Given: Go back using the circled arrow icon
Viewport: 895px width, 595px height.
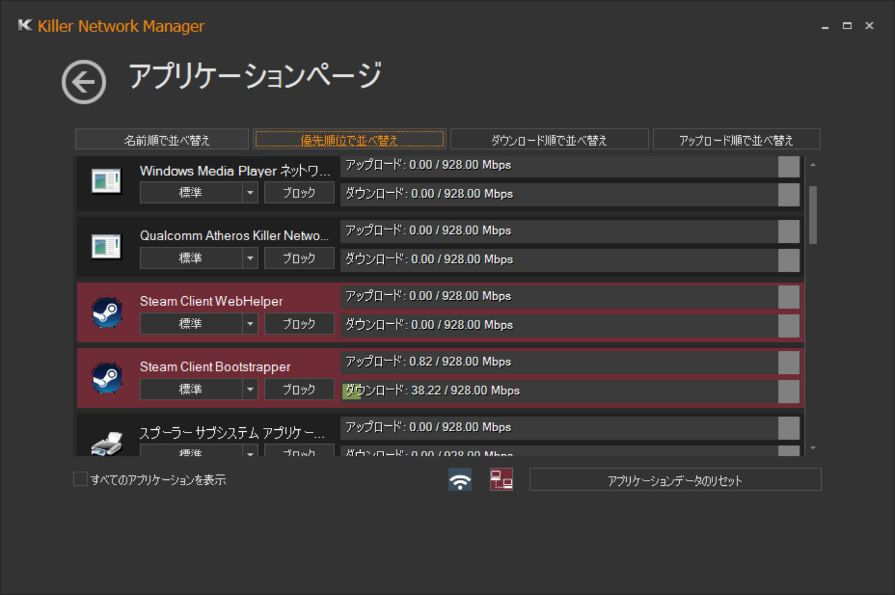Looking at the screenshot, I should click(x=84, y=82).
